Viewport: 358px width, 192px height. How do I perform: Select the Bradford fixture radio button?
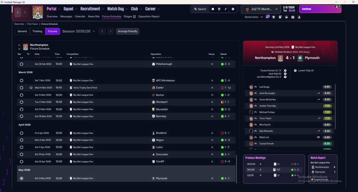(22, 133)
